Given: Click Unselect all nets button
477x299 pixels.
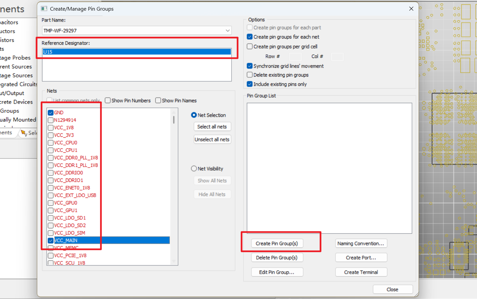Looking at the screenshot, I should pyautogui.click(x=212, y=139).
